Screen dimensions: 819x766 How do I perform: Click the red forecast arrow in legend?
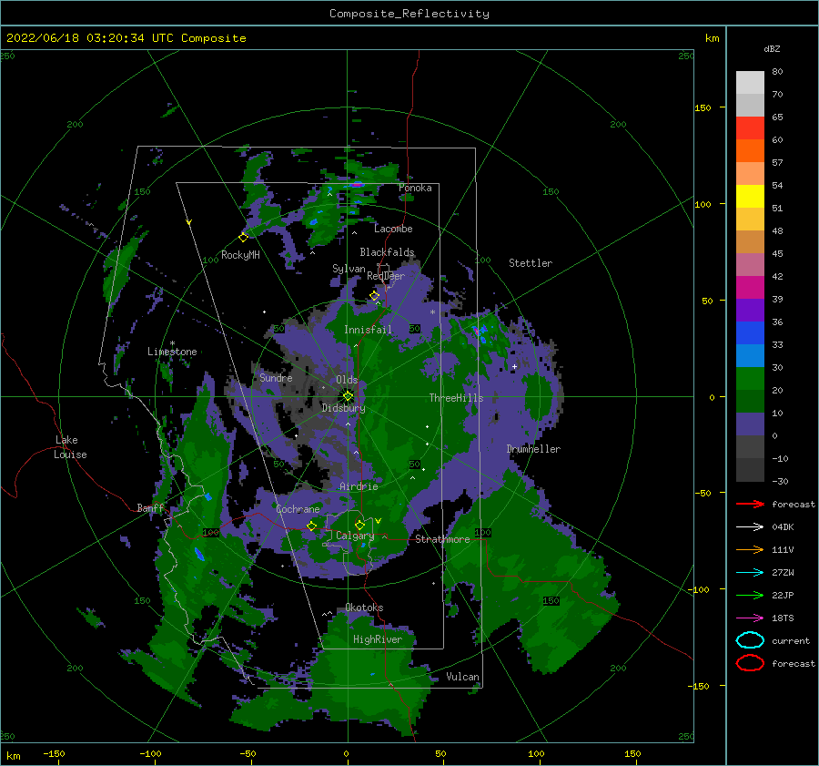click(750, 504)
